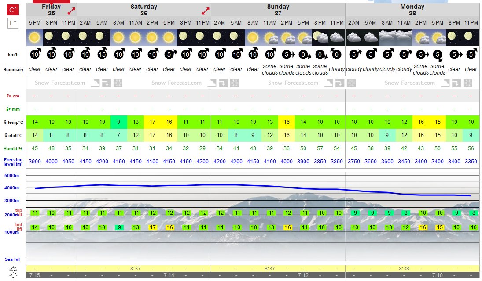Click the Saturday 8 AM temperature cell 9
Screen dimensions: 482x281
(x=119, y=122)
